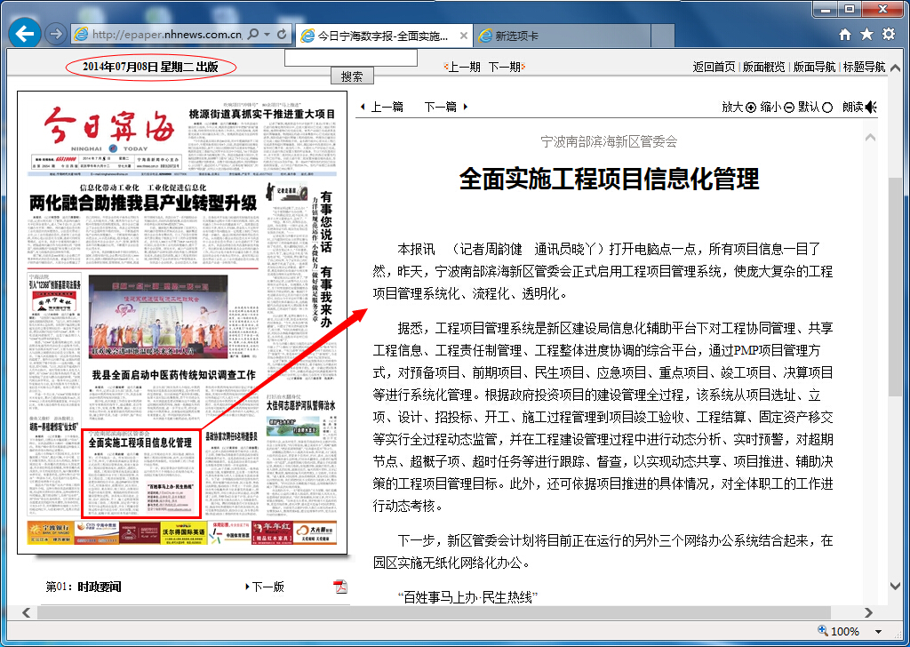910x647 pixels.
Task: Click the browser forward arrow button
Action: point(55,34)
